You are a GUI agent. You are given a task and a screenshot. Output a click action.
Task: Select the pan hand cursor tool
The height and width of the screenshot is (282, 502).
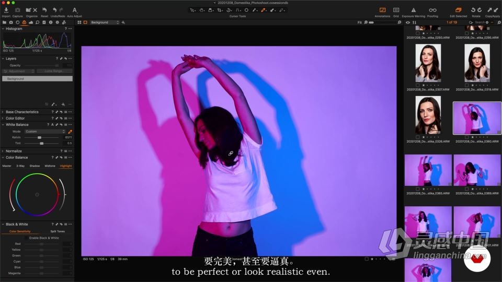pos(202,10)
